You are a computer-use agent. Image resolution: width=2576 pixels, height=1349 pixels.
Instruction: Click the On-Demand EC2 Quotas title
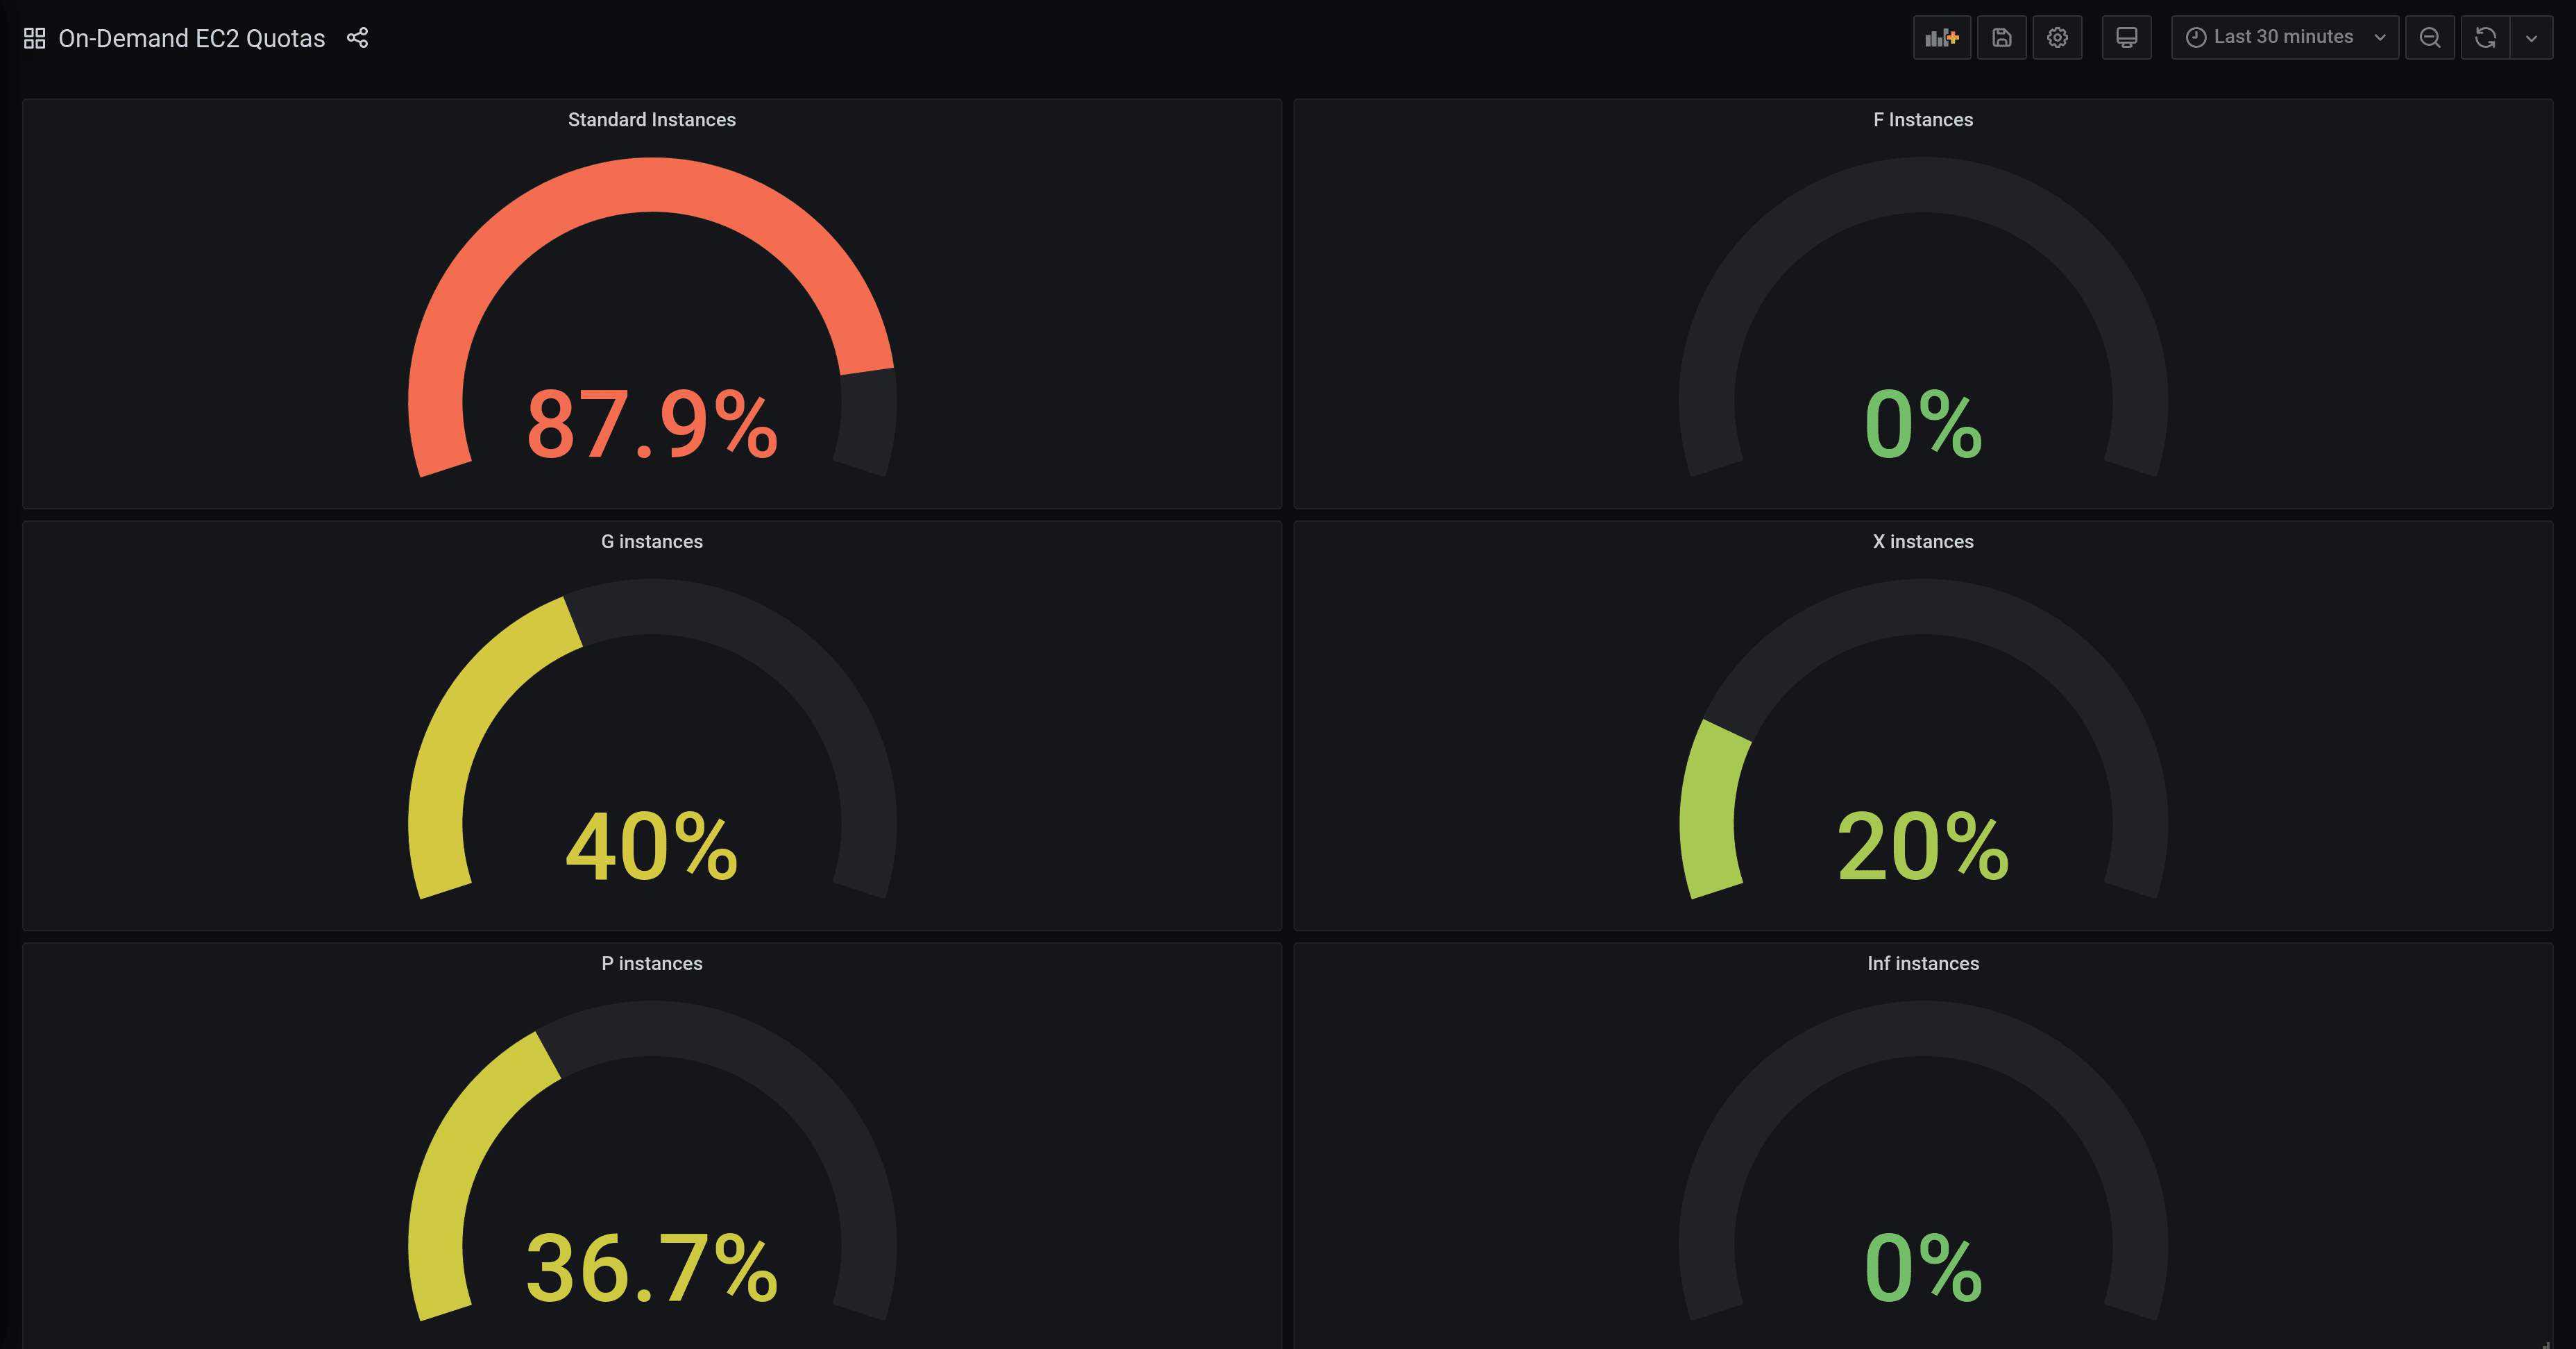click(x=192, y=36)
